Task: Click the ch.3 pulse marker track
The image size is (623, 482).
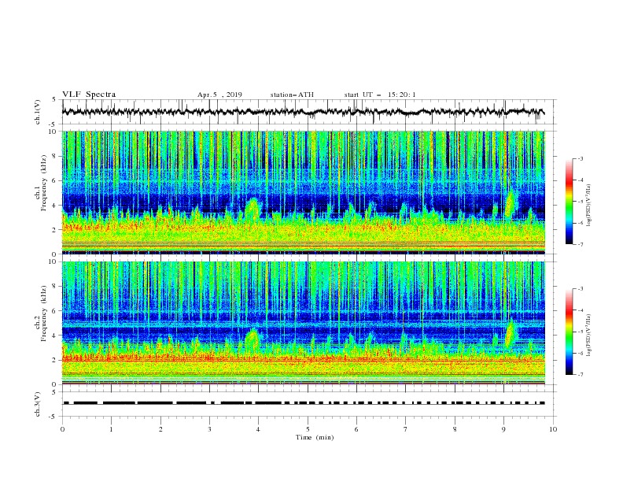Action: pyautogui.click(x=304, y=403)
